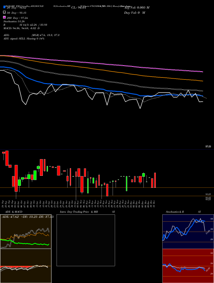The height and width of the screenshot is (283, 214).
Task: Click the 'Day Vol: 0 M' label
Action: [134, 12]
